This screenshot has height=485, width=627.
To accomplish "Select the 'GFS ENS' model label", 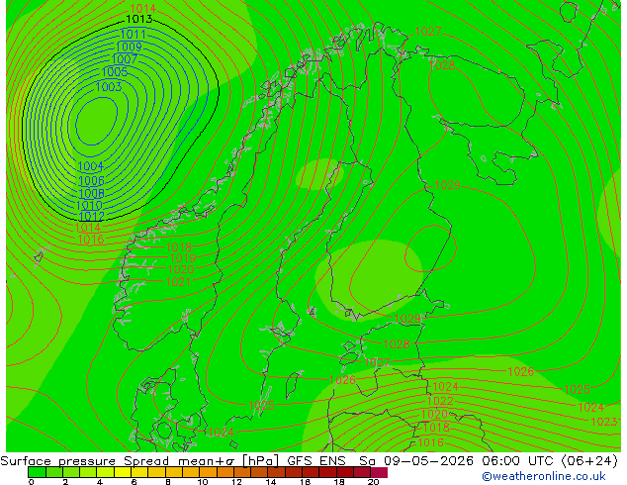I will tap(316, 461).
